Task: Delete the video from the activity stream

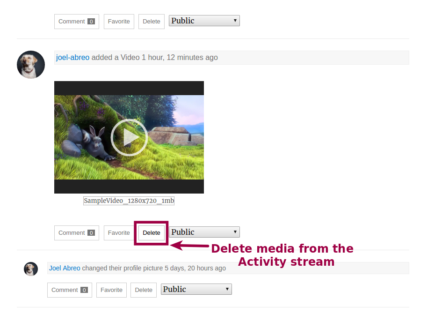Action: click(151, 233)
